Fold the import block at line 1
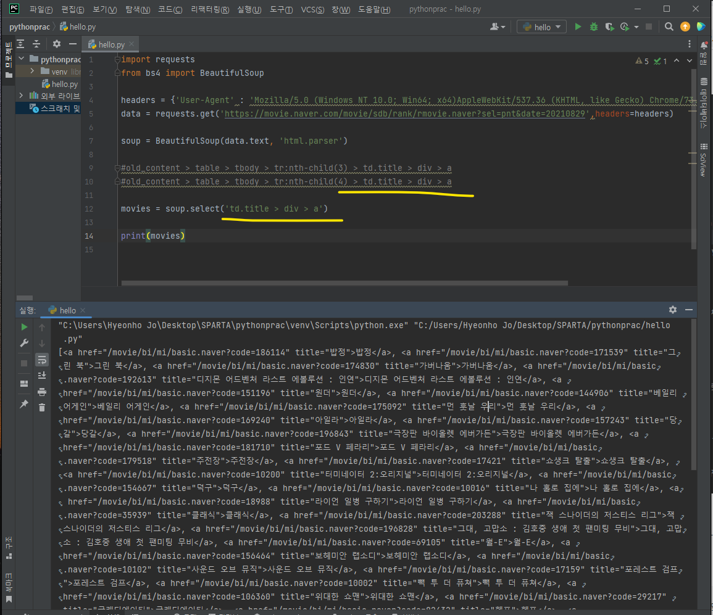 (x=117, y=59)
